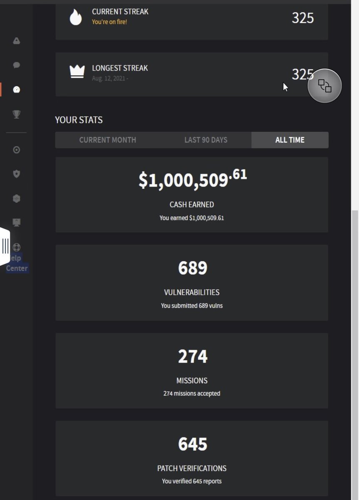359x500 pixels.
Task: Click the "Aug. 12, 2021 -" date text
Action: click(110, 78)
